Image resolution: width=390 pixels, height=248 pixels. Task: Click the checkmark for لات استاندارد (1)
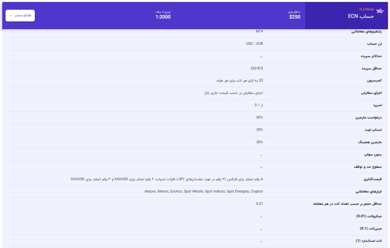261,241
